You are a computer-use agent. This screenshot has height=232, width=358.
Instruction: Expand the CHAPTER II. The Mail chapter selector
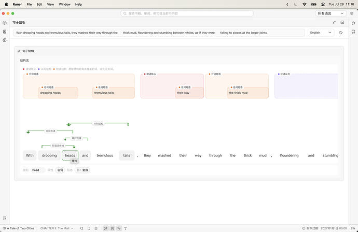click(57, 228)
